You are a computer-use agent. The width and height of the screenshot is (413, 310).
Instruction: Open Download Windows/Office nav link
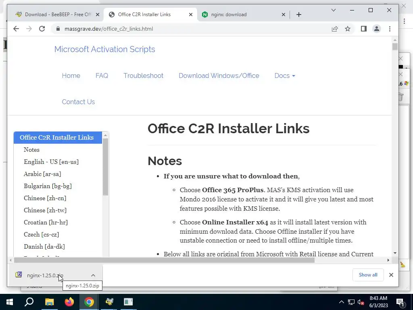tap(219, 75)
